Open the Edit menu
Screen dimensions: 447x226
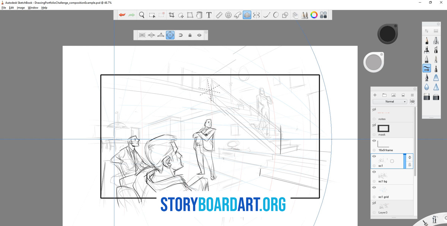[12, 7]
